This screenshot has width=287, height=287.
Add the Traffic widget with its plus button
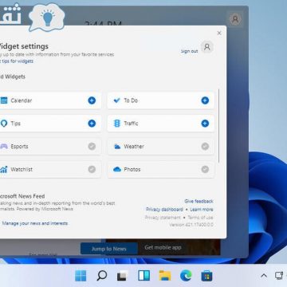coord(205,124)
